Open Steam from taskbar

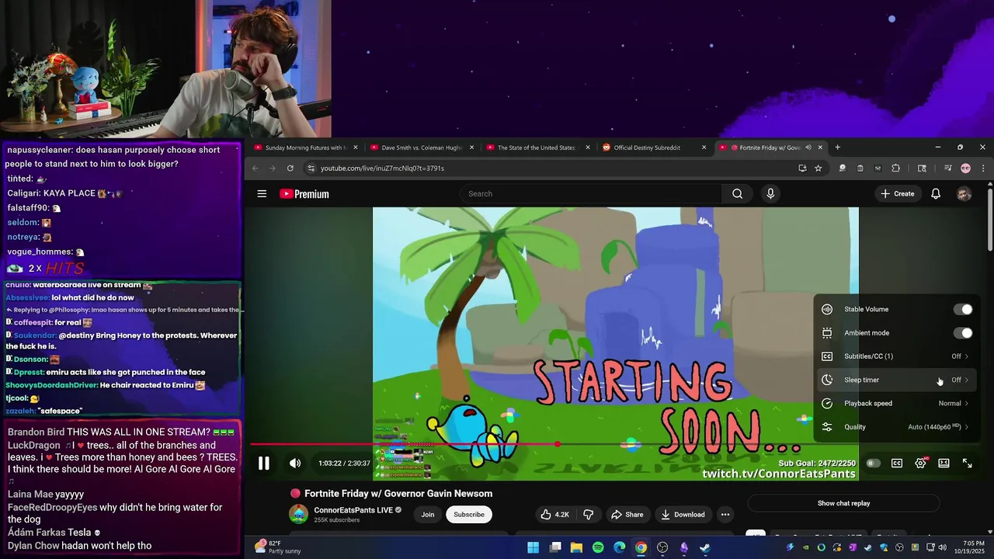point(704,547)
